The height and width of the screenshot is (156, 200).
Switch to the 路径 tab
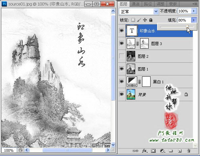tap(148, 4)
